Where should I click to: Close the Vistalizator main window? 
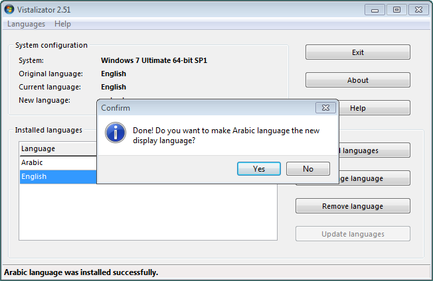click(418, 10)
